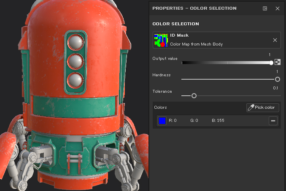Click the Hardness slider handle
This screenshot has width=286, height=191.
pos(278,79)
